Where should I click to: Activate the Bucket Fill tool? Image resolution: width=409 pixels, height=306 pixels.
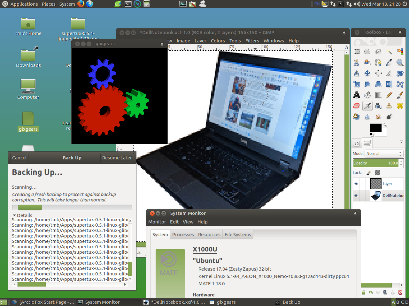click(367, 95)
